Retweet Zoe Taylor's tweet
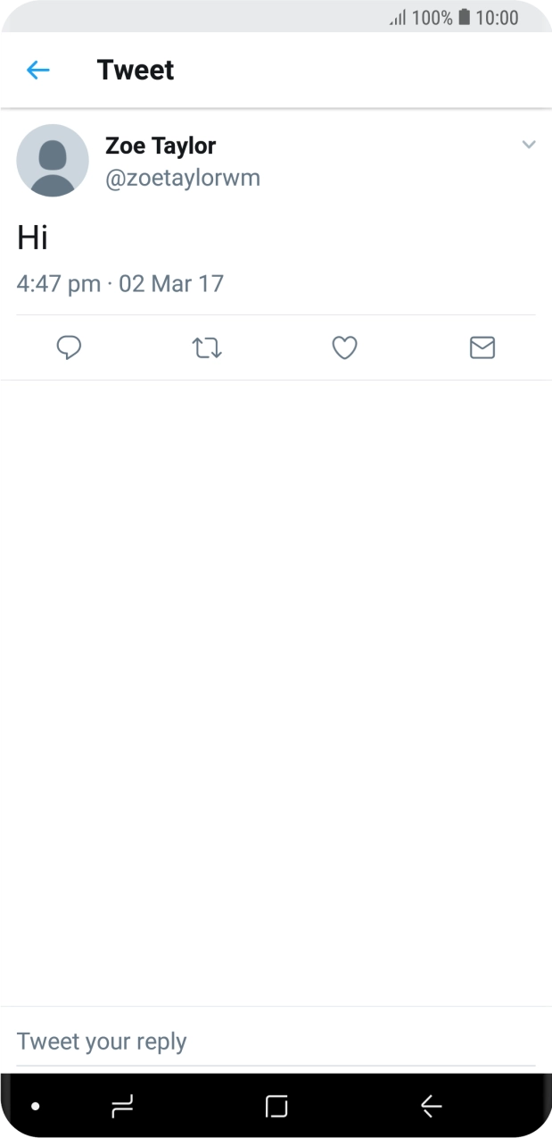 tap(207, 347)
